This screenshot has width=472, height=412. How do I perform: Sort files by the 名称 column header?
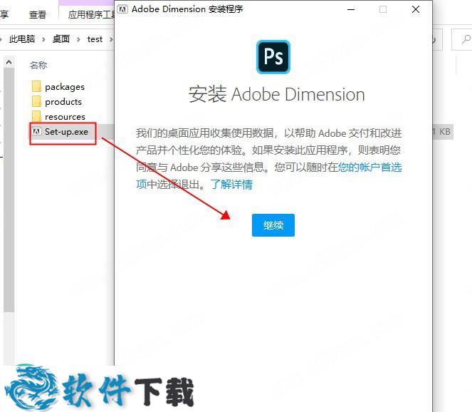click(x=38, y=65)
